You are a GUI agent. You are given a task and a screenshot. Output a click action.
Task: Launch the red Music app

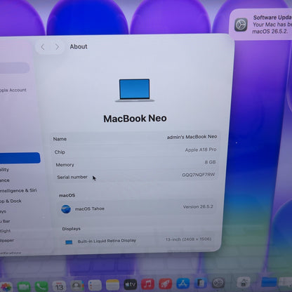tap(148, 284)
